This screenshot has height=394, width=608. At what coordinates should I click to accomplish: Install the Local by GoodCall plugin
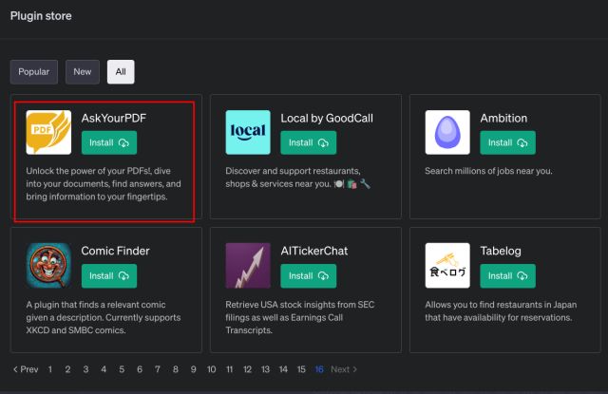(x=308, y=142)
